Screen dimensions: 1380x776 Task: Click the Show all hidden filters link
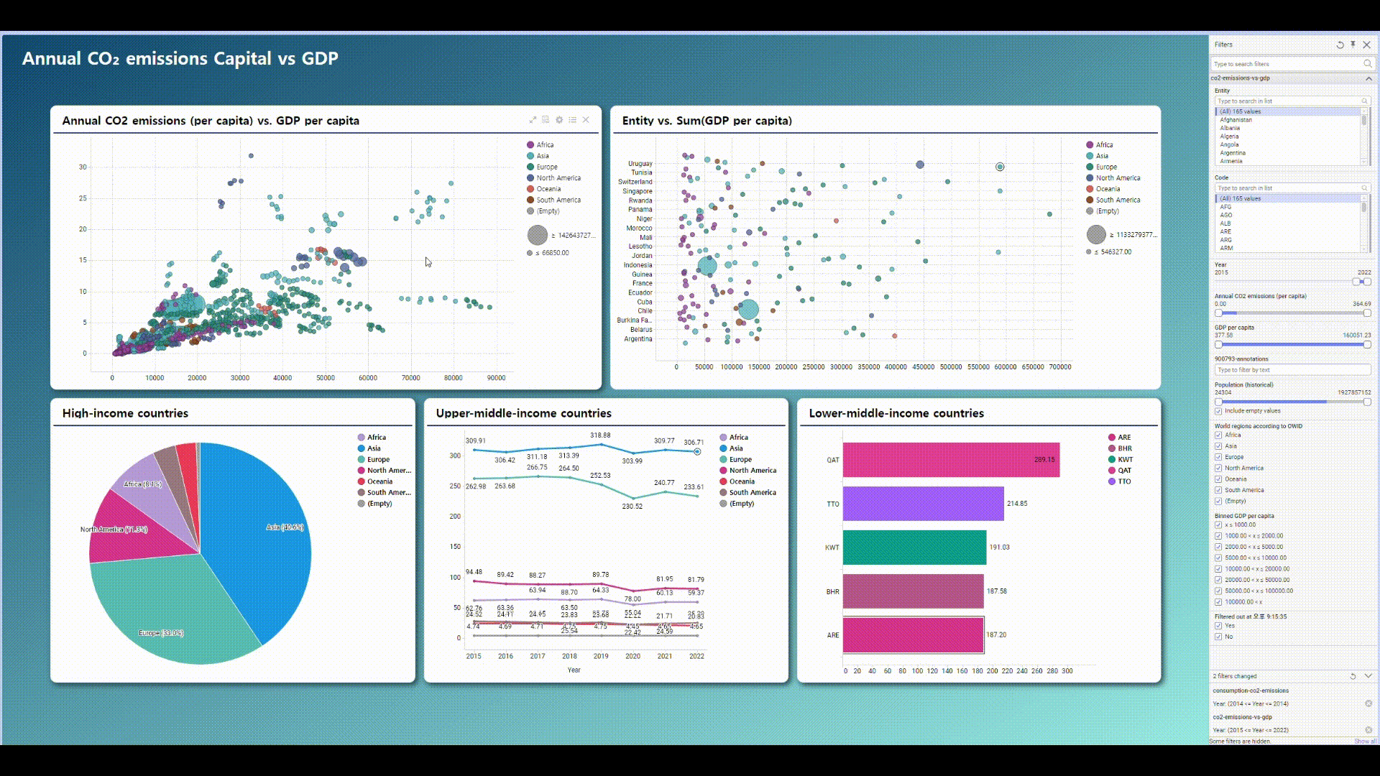[x=1364, y=741]
